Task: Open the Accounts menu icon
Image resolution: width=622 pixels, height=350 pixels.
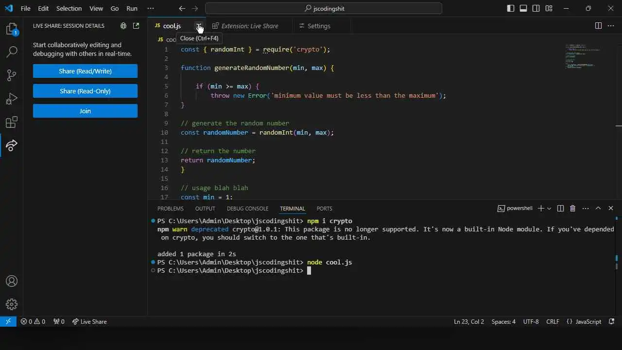Action: coord(12,281)
